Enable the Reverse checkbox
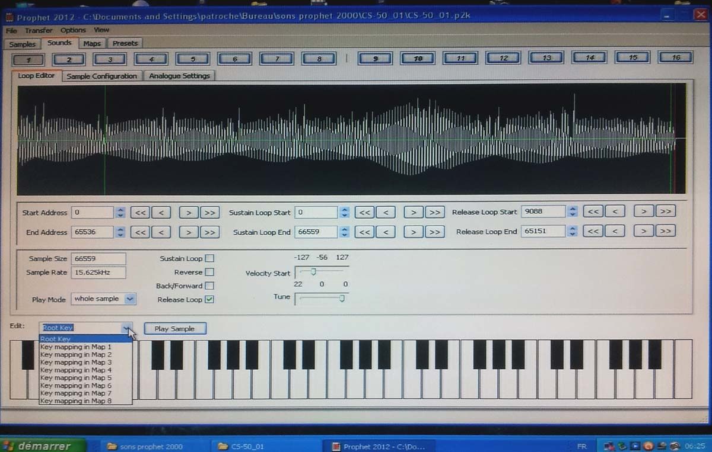 click(x=209, y=272)
